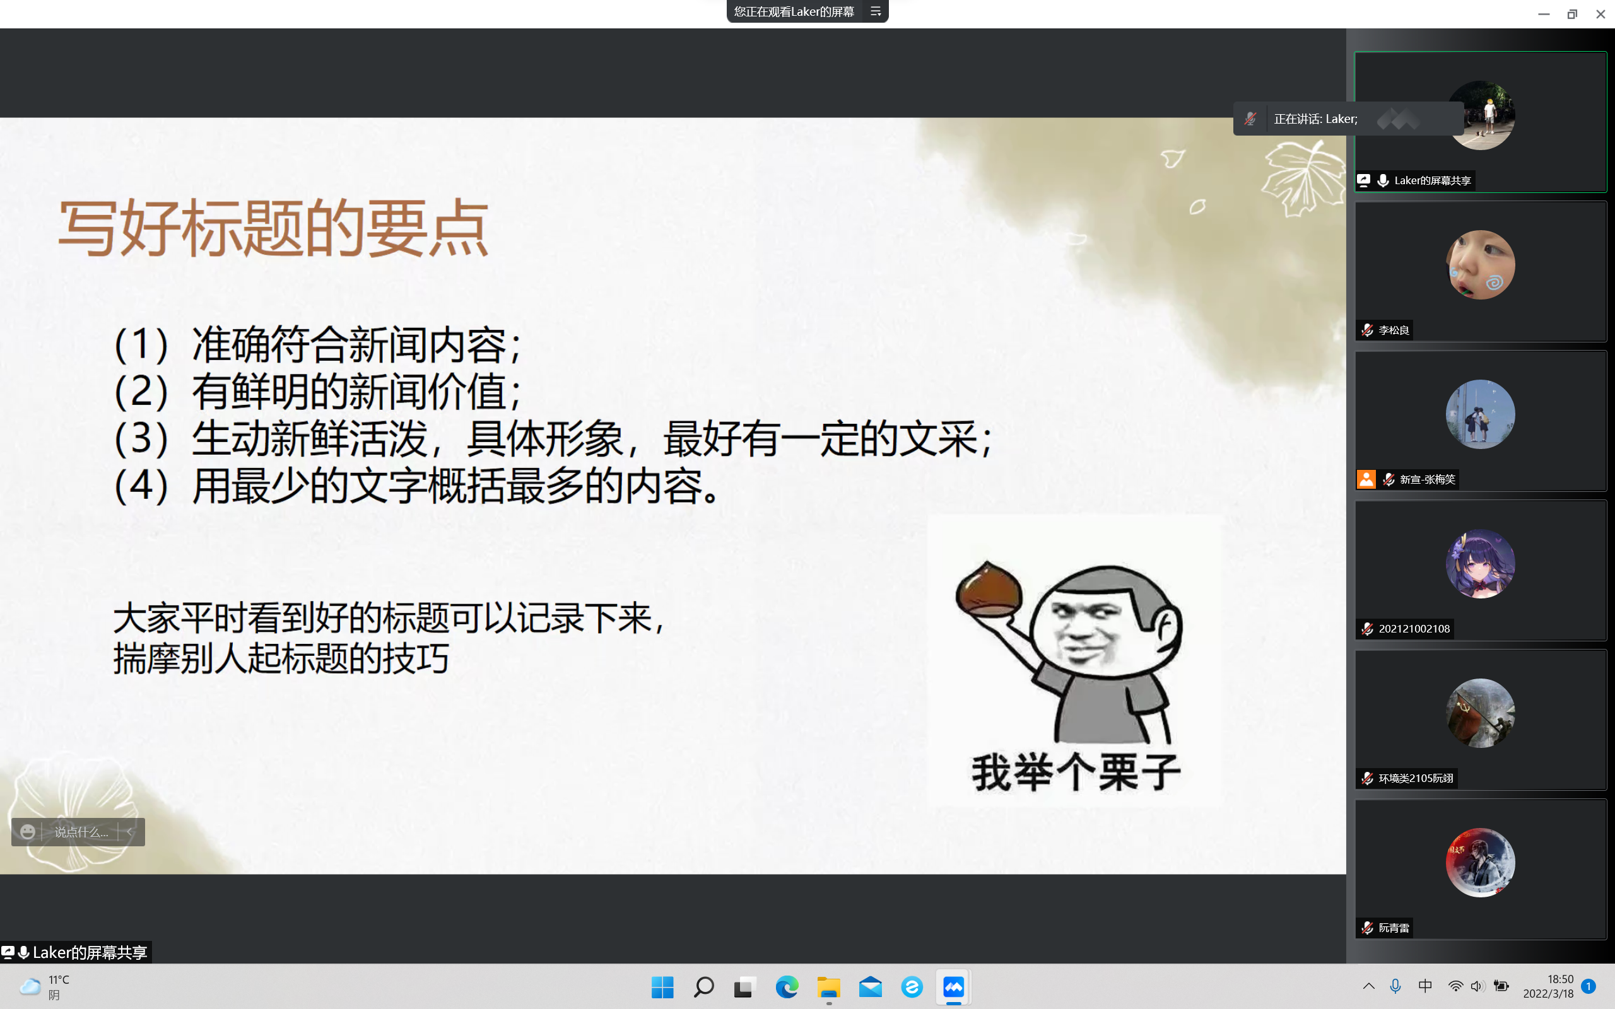Viewport: 1615px width, 1009px height.
Task: Type in the 说点什么 chat field
Action: tap(81, 832)
